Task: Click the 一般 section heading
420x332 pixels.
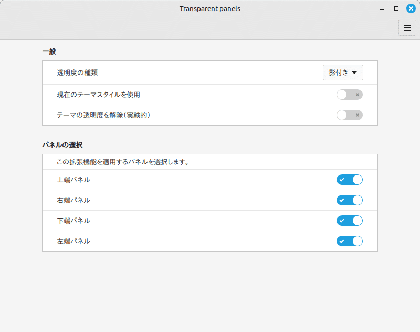Action: [x=49, y=51]
